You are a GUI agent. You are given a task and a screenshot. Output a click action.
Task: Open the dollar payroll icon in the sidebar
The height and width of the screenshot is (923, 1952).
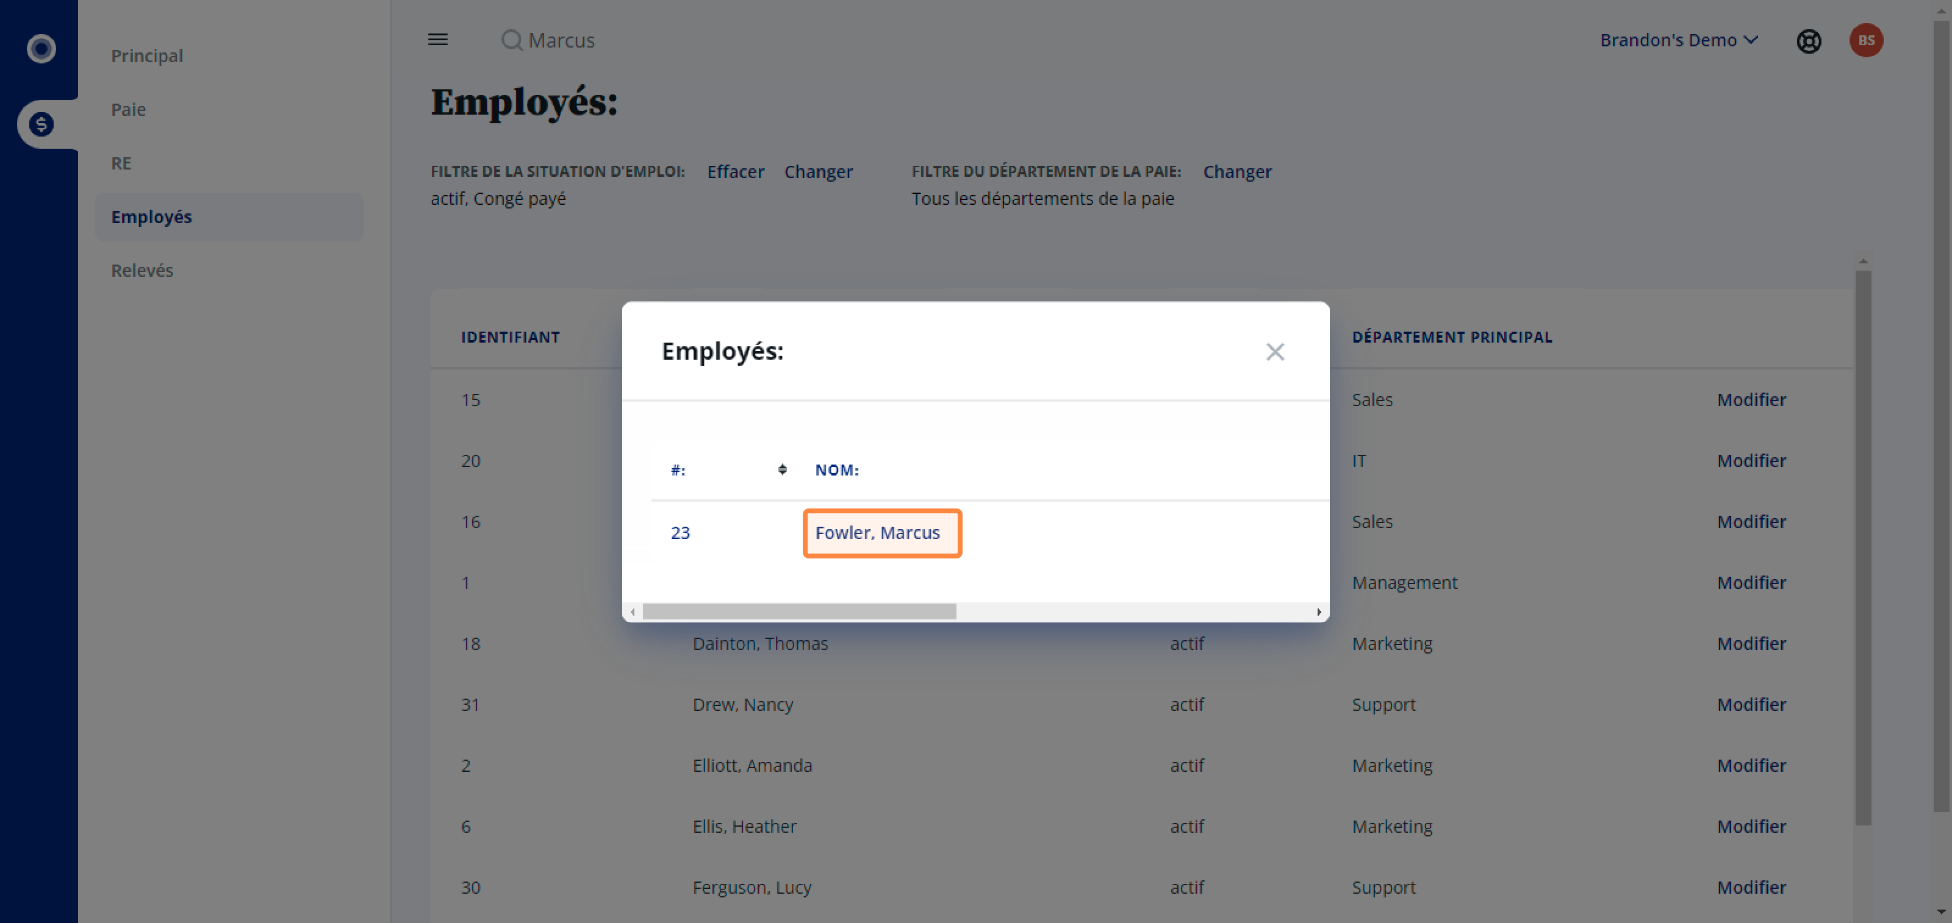[41, 123]
